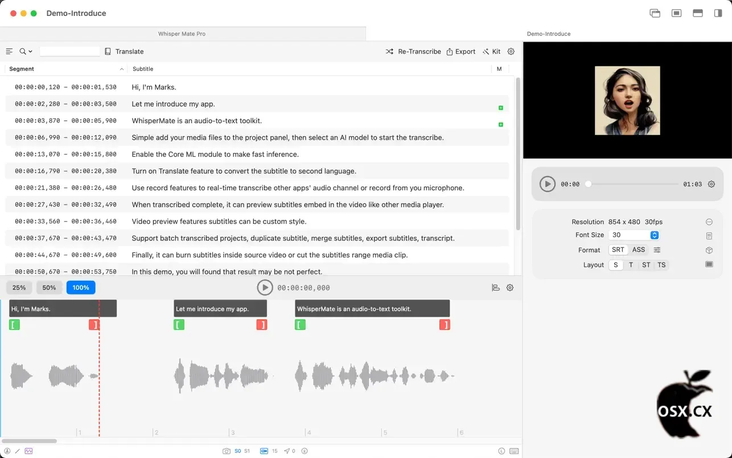Image resolution: width=732 pixels, height=458 pixels.
Task: Open format options sliders icon
Action: point(657,250)
